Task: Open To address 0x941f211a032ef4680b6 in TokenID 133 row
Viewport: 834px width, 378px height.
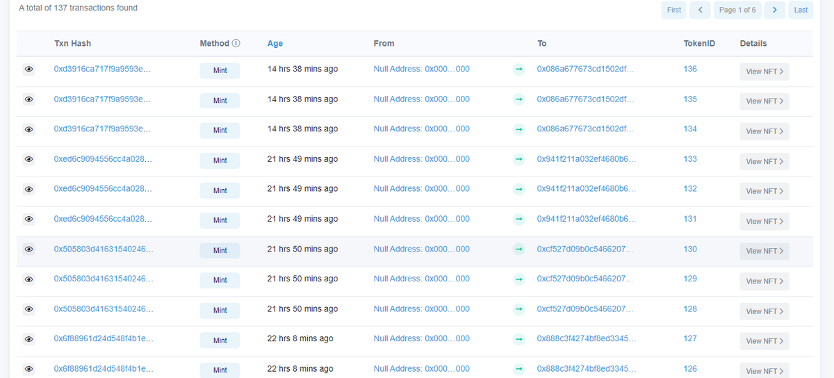Action: [587, 158]
